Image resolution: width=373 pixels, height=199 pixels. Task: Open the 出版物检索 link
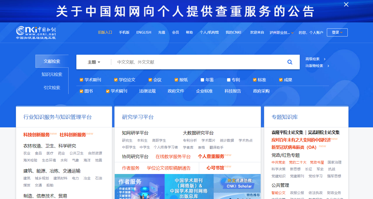coord(314,66)
